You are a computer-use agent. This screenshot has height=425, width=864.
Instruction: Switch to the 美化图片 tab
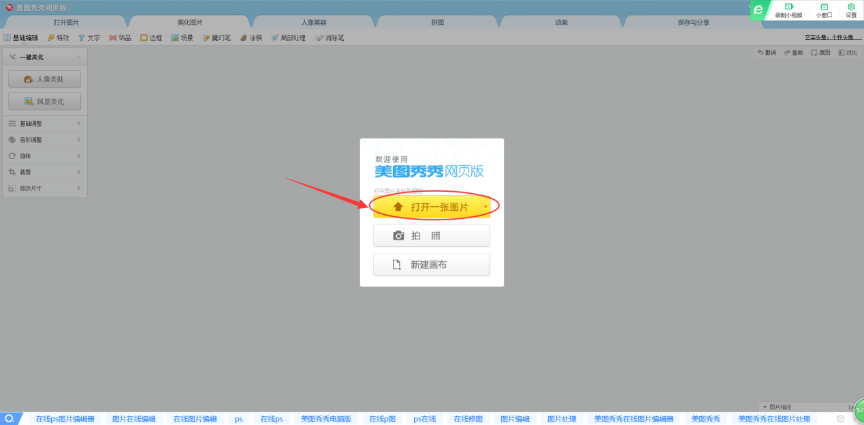(190, 22)
